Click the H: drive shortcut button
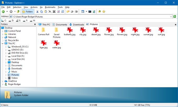 pyautogui.click(x=32, y=21)
